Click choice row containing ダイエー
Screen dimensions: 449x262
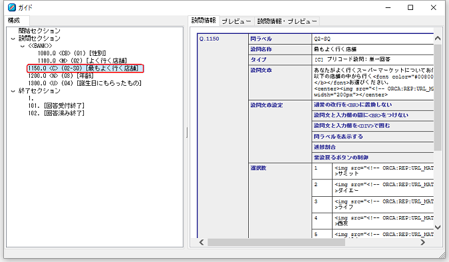pyautogui.click(x=373, y=188)
